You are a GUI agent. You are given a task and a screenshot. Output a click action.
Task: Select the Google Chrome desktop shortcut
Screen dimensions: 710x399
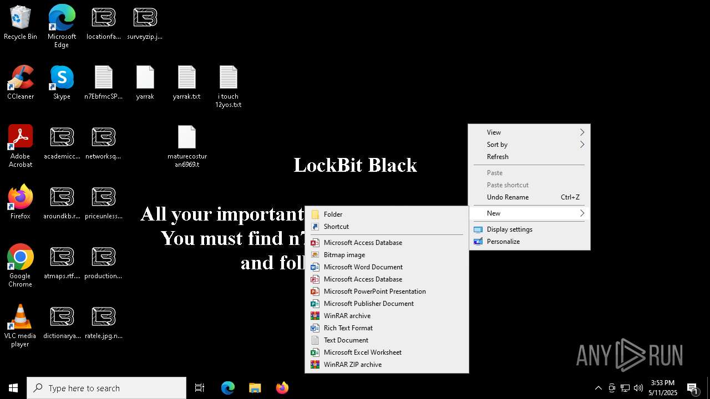[21, 266]
